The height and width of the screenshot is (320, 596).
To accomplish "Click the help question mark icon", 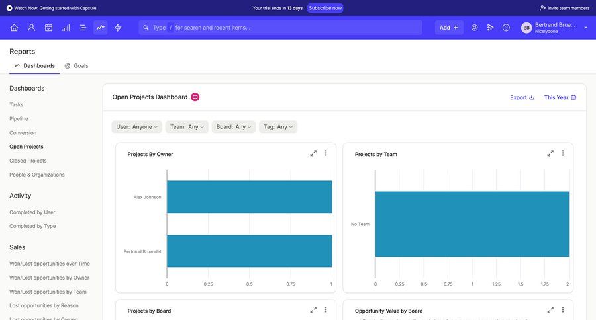I will click(x=506, y=28).
